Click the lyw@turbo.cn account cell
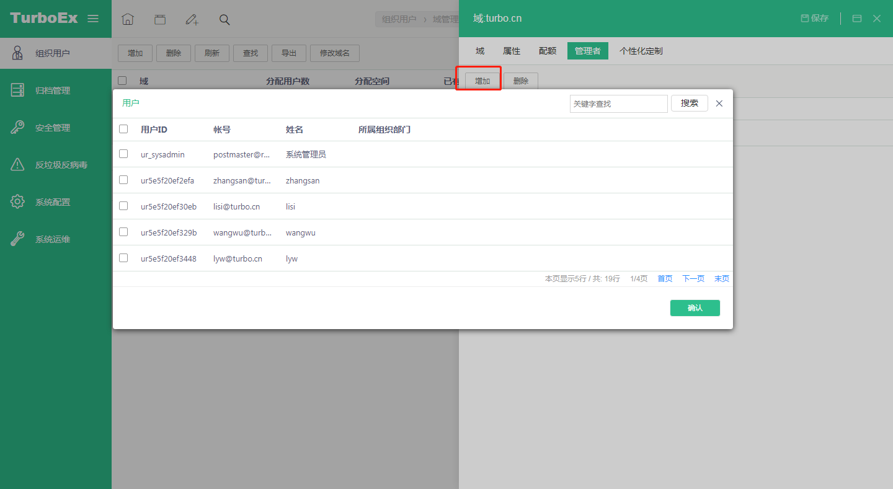The image size is (893, 489). [x=238, y=258]
